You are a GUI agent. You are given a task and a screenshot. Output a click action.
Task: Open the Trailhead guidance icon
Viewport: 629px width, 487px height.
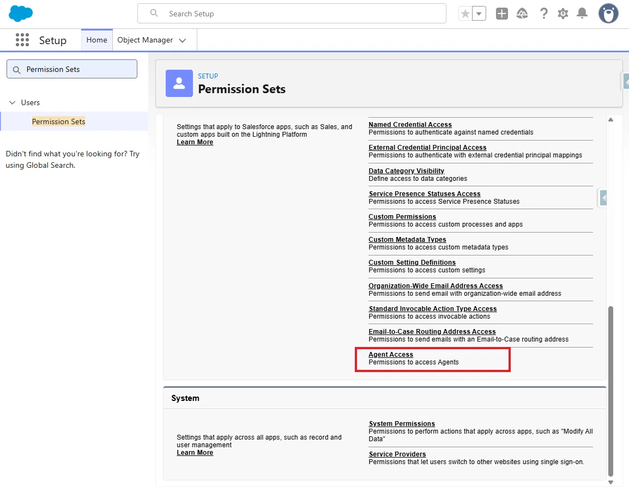point(522,14)
